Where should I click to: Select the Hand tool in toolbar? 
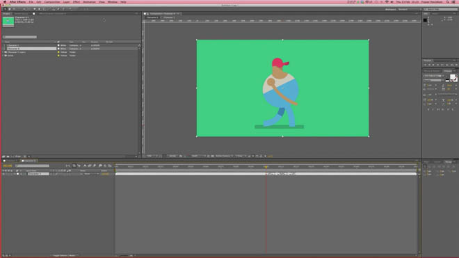[x=9, y=9]
